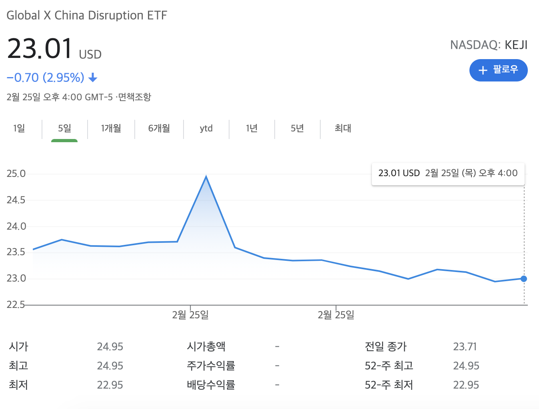Viewport: 539px width, 409px height.
Task: Click the 52-주 최저 label
Action: [389, 385]
